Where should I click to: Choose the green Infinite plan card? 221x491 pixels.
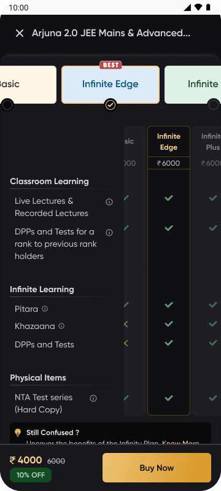point(193,85)
